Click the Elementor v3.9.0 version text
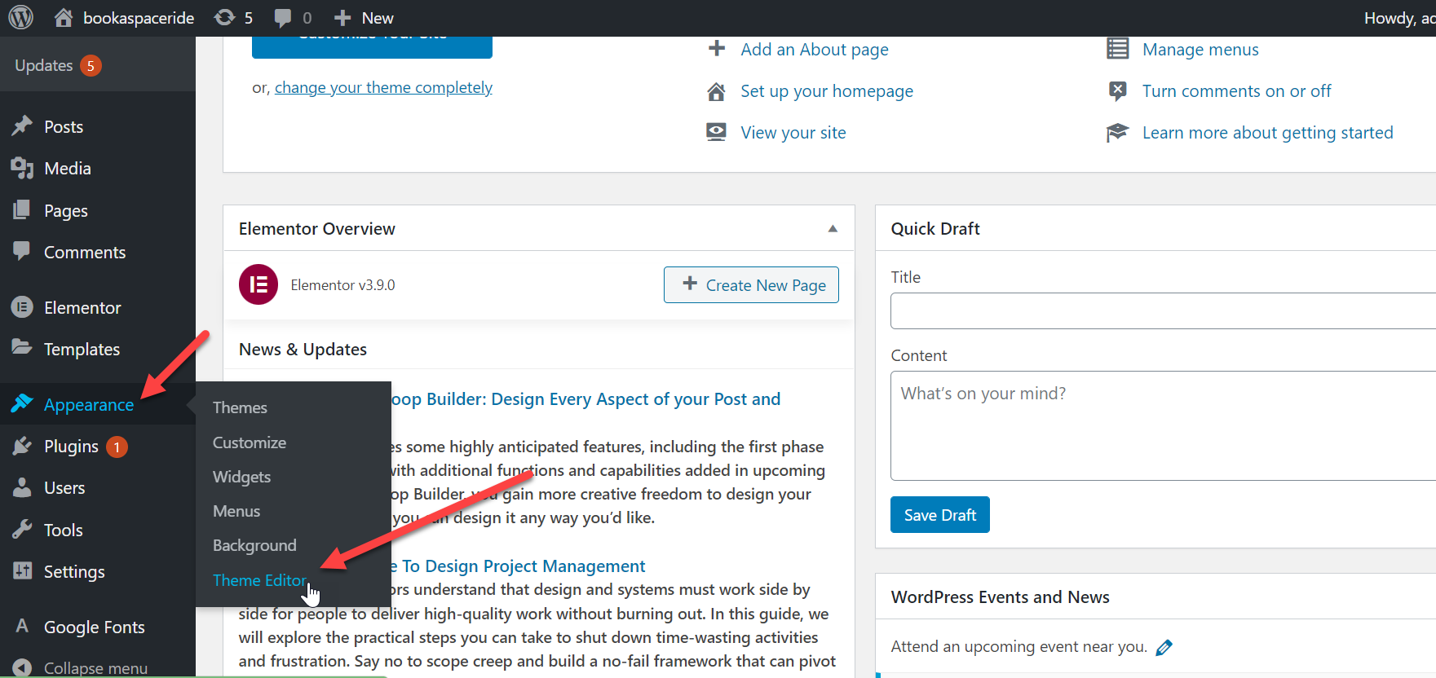Screen dimensions: 1436x678 [342, 285]
